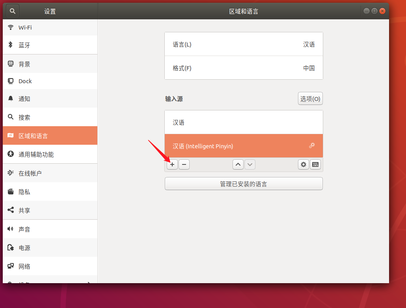
Task: Click the region flag icon
Action: [x=11, y=136]
